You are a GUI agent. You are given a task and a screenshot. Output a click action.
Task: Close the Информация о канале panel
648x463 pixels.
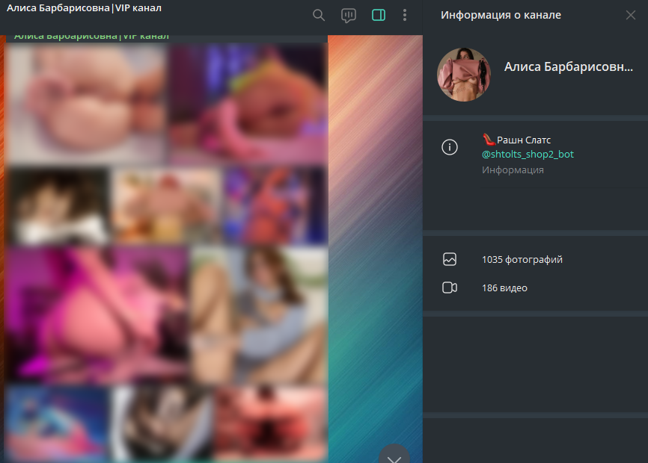click(630, 15)
